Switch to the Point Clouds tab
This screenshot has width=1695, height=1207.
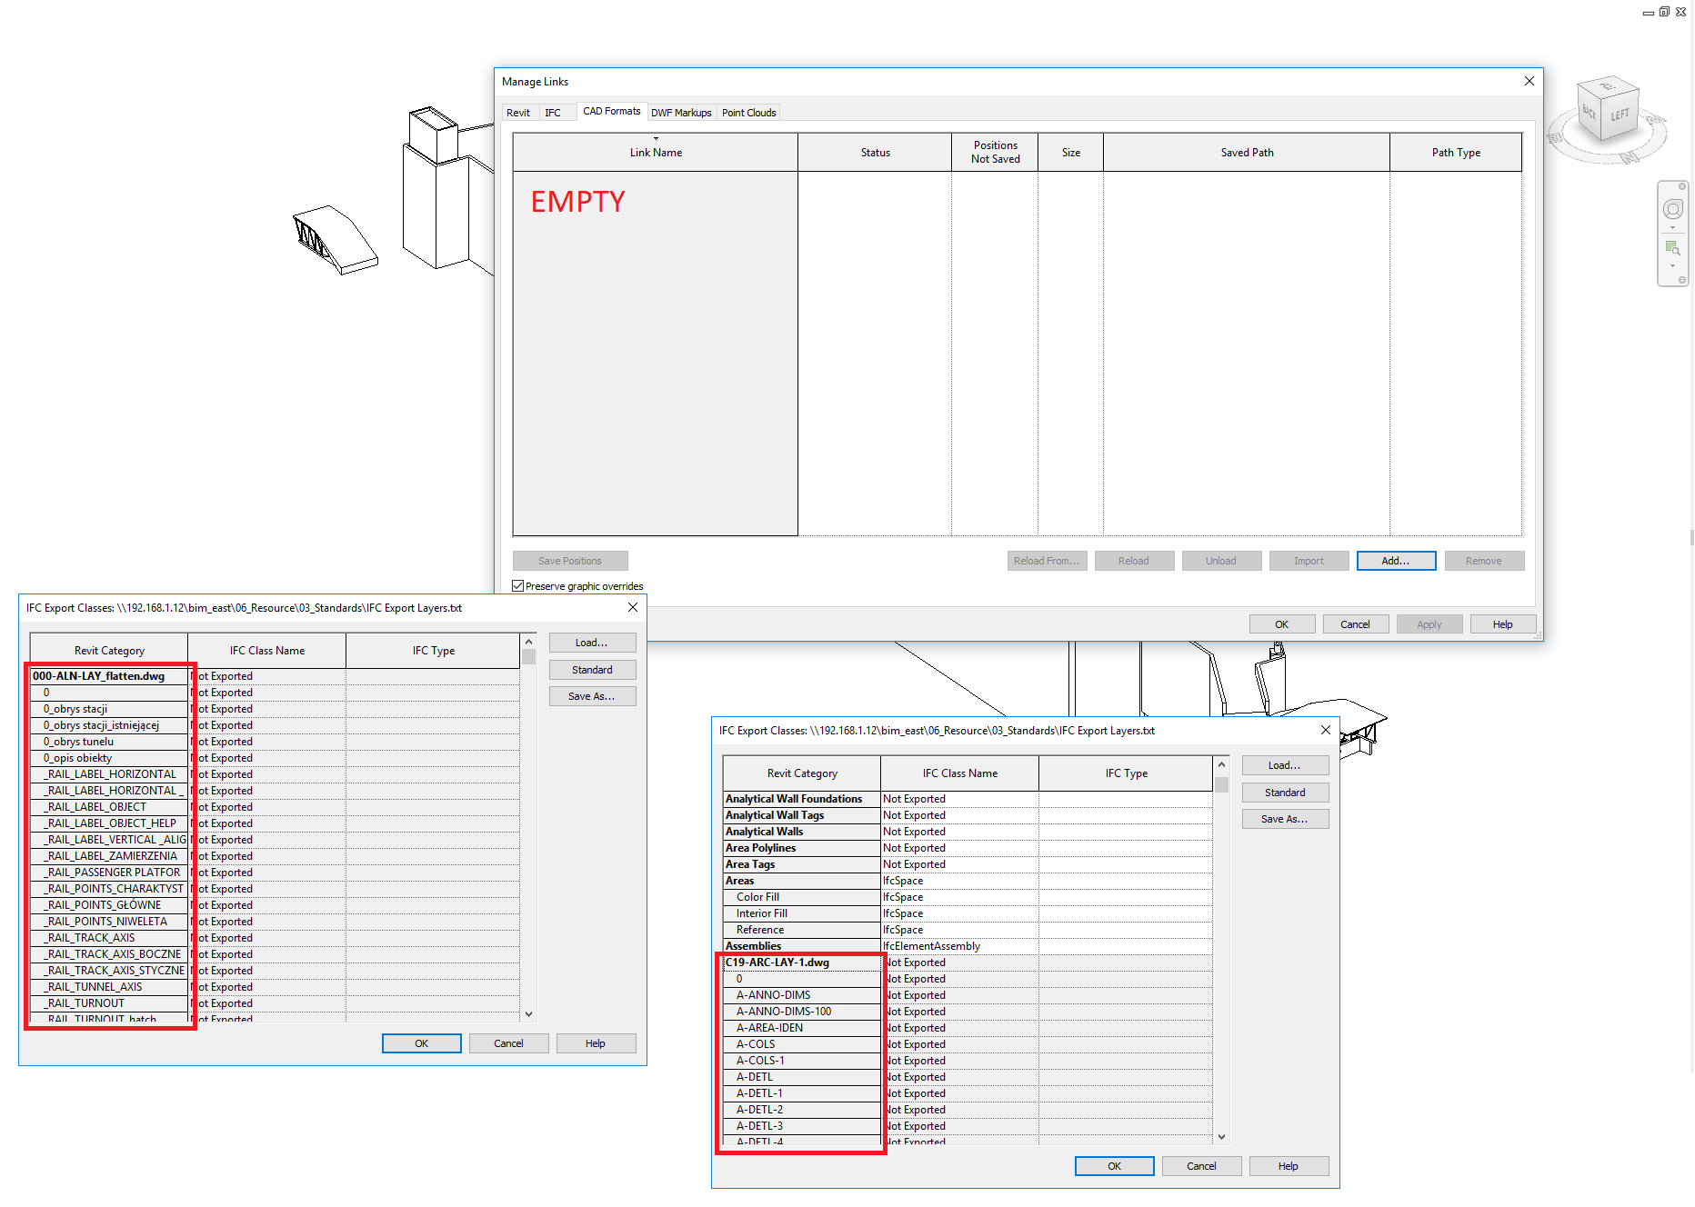click(x=748, y=112)
